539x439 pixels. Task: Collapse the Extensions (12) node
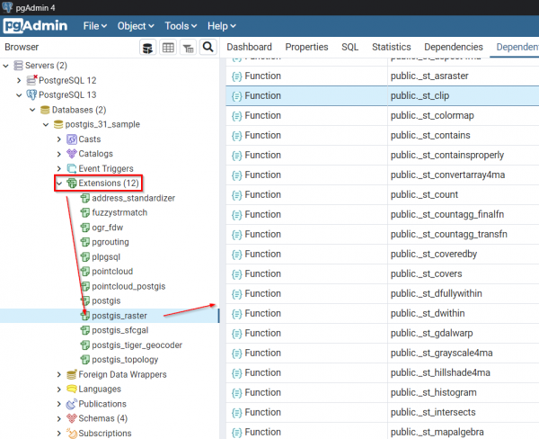click(59, 184)
